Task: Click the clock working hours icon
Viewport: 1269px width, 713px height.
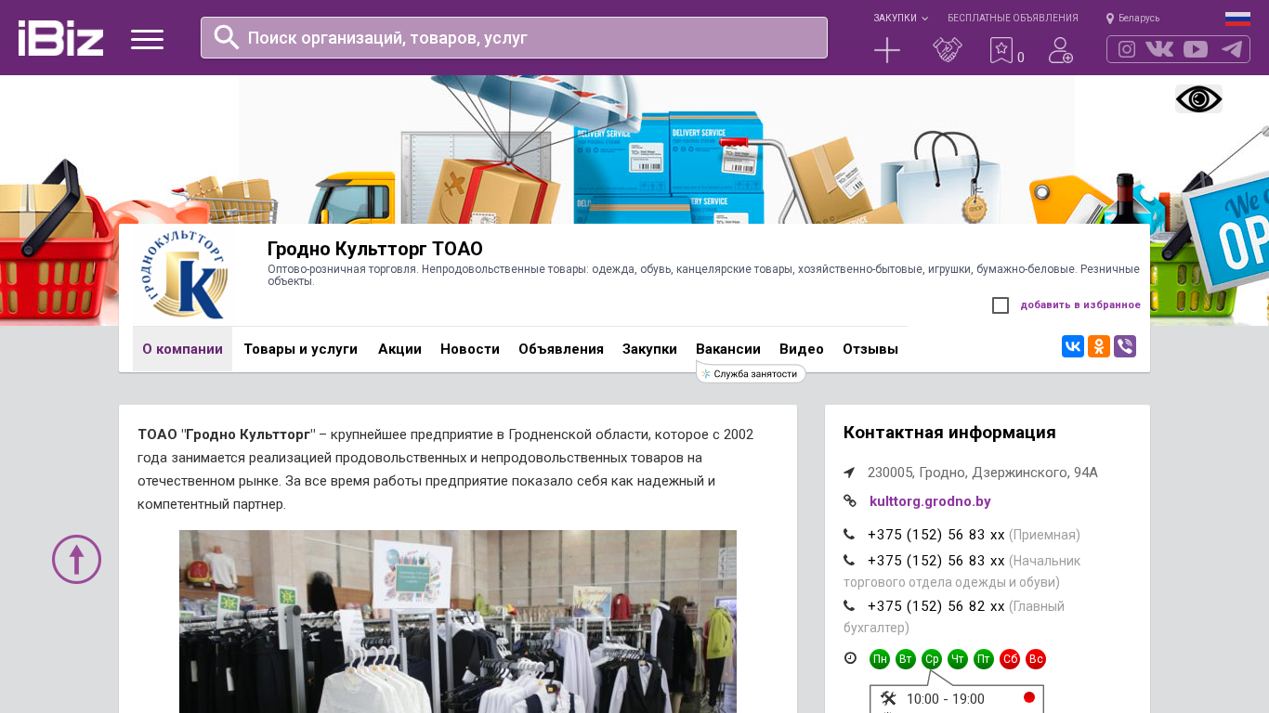Action: (850, 658)
